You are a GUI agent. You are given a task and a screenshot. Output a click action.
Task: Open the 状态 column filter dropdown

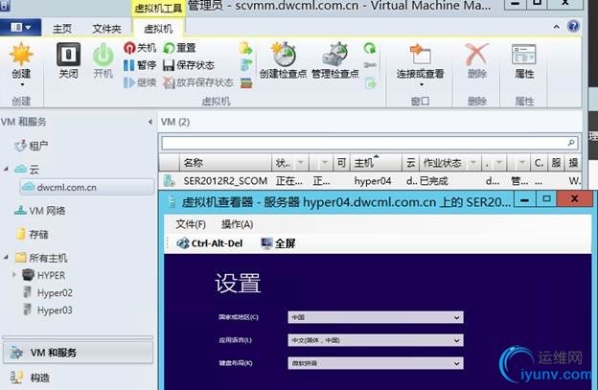tap(301, 163)
